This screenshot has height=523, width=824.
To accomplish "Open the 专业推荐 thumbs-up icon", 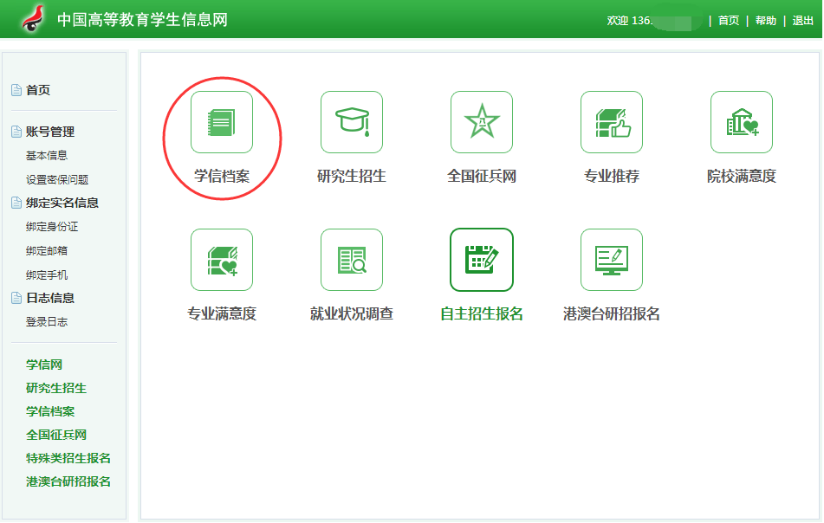I will coord(612,122).
